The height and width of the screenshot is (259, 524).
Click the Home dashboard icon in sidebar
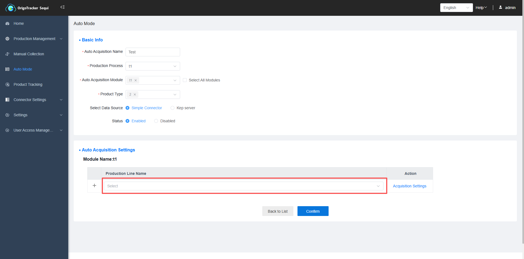tap(7, 24)
